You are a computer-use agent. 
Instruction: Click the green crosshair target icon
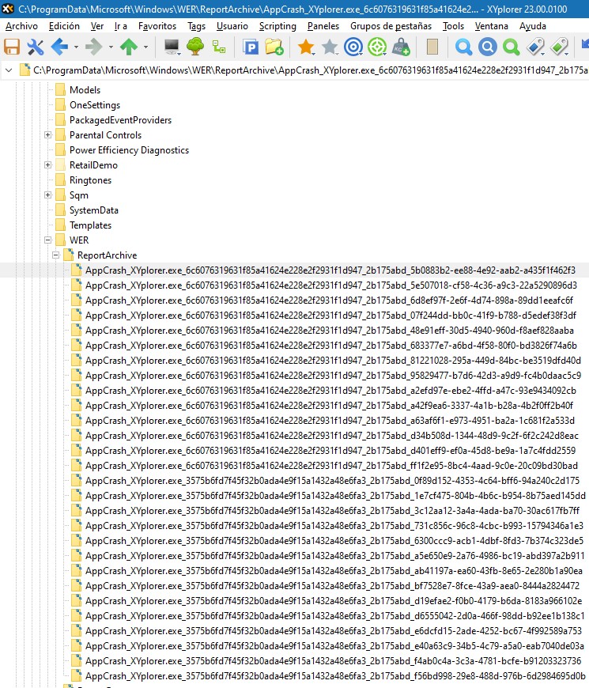(x=377, y=47)
